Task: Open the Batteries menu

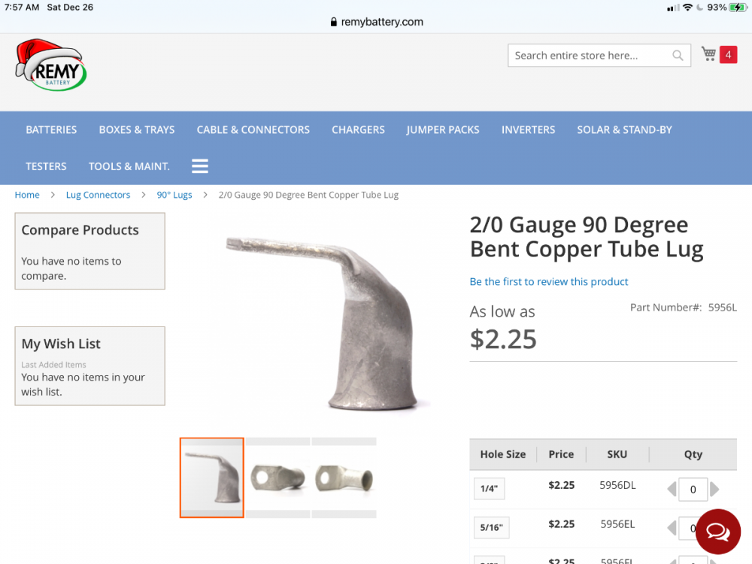Action: pyautogui.click(x=51, y=130)
